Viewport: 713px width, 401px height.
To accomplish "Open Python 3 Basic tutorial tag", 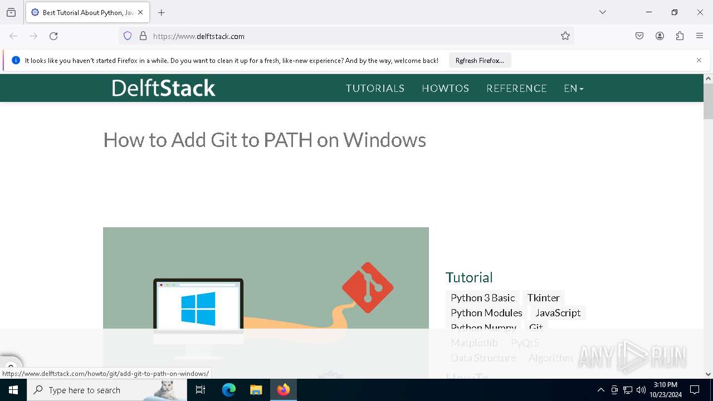I will pyautogui.click(x=482, y=298).
